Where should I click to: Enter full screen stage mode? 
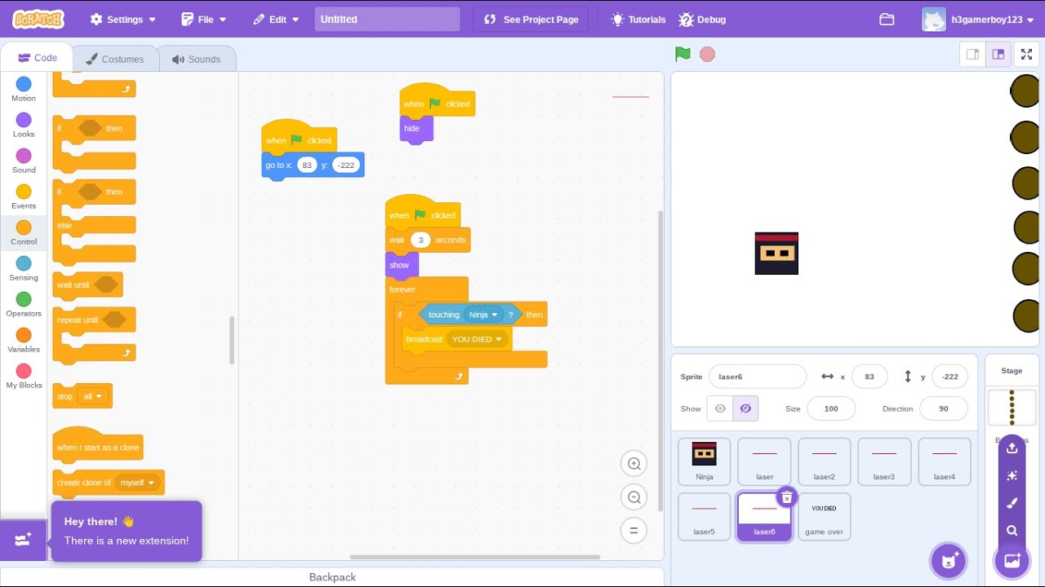1026,55
